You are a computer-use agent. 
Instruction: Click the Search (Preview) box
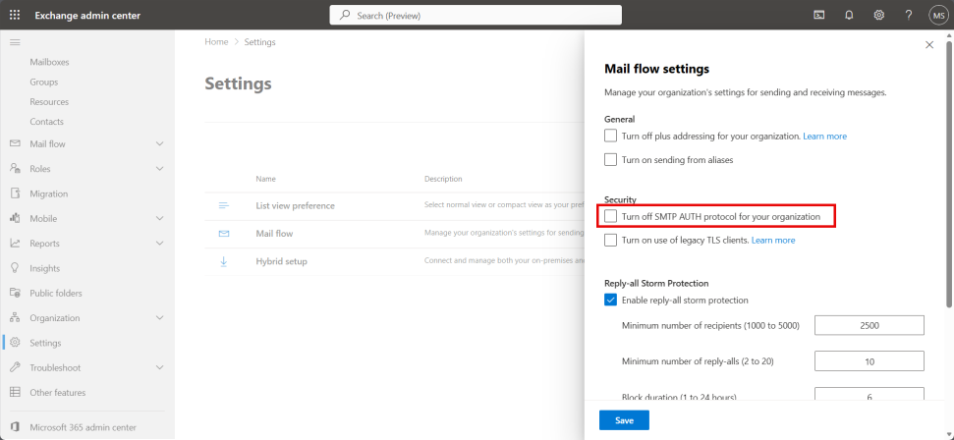(x=476, y=15)
